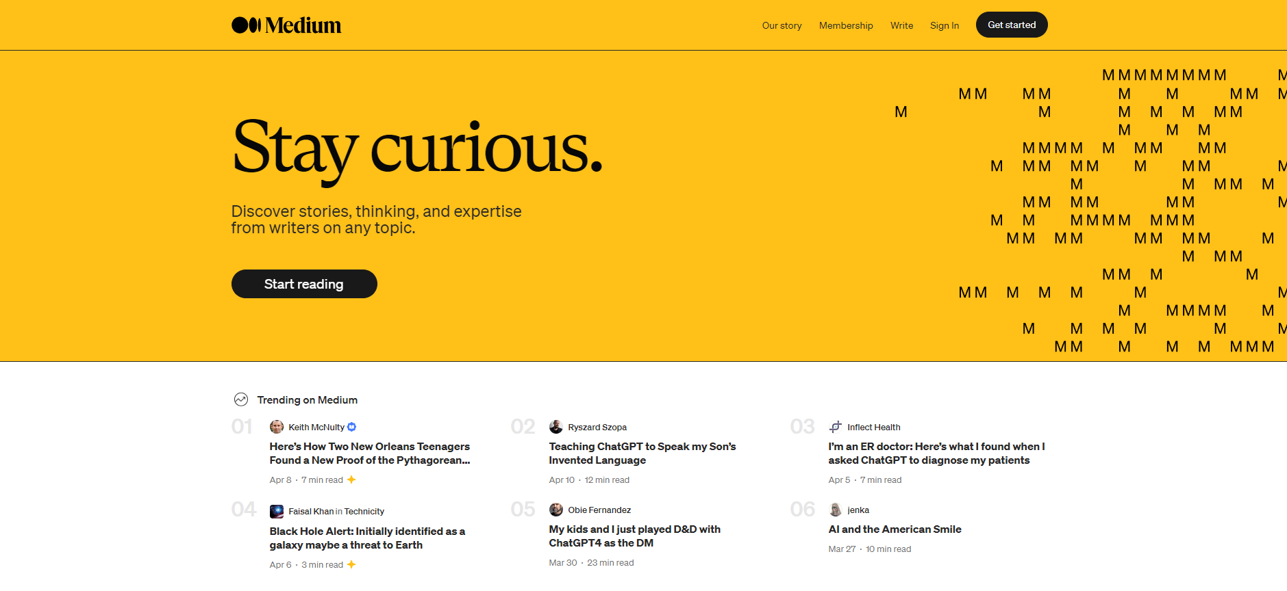Click the Trending on Medium arrow icon

coord(241,399)
